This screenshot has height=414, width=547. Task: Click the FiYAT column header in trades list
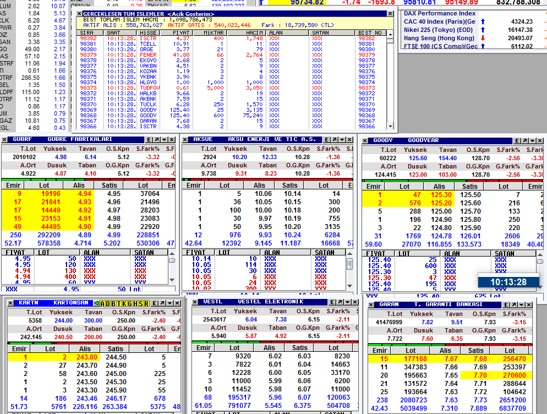(181, 33)
